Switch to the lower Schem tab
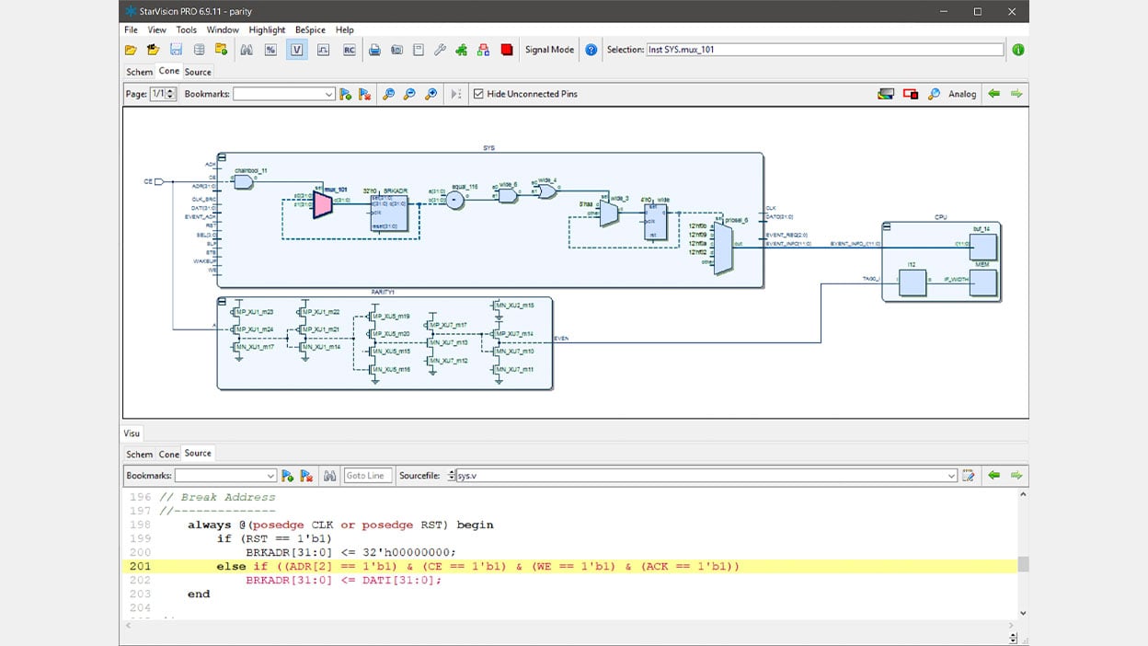The height and width of the screenshot is (646, 1148). pyautogui.click(x=139, y=454)
